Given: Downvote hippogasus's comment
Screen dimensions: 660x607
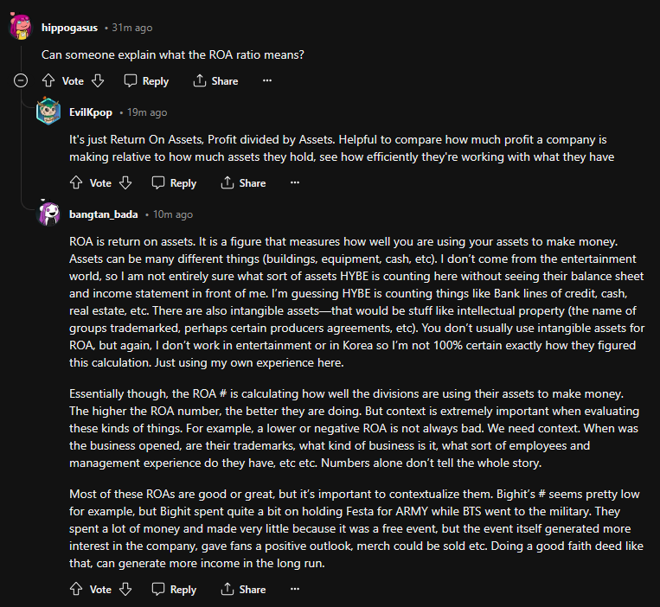Looking at the screenshot, I should (x=98, y=80).
